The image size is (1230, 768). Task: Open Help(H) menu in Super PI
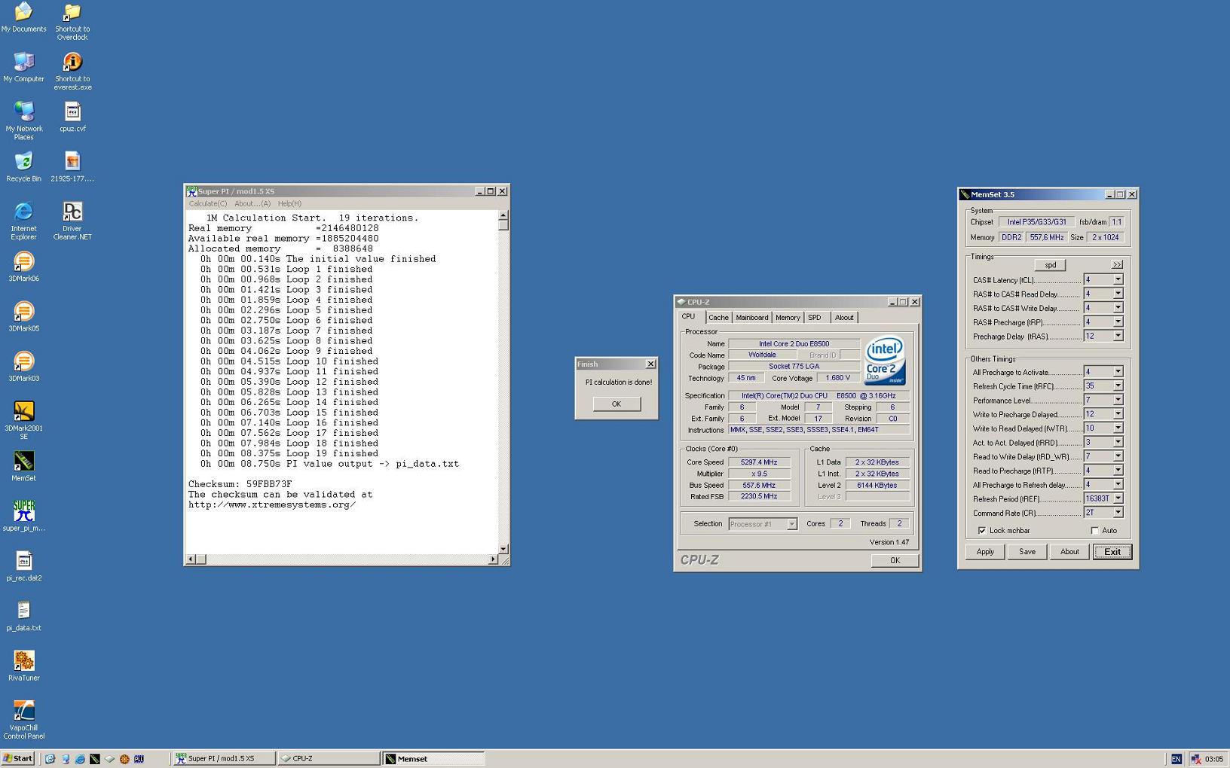click(289, 204)
